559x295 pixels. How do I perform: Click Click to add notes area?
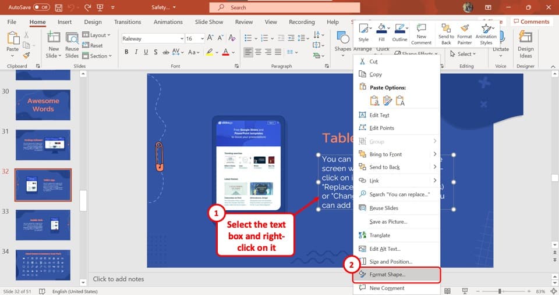click(x=118, y=279)
